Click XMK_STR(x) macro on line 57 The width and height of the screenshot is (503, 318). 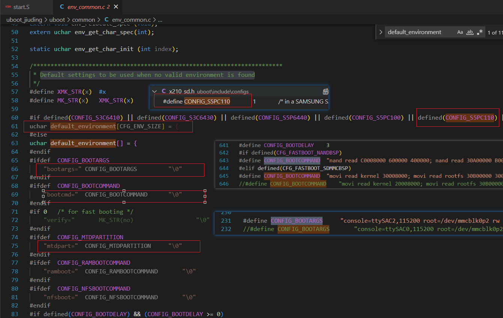click(x=74, y=92)
